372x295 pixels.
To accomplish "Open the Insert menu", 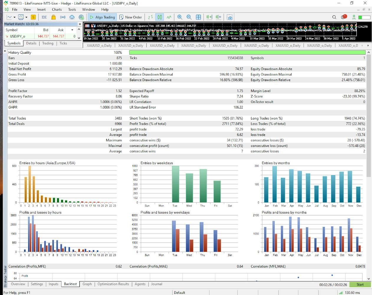I will click(x=41, y=9).
